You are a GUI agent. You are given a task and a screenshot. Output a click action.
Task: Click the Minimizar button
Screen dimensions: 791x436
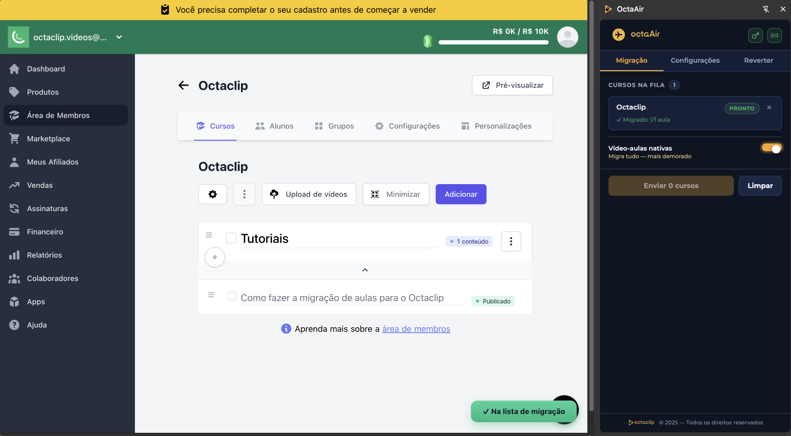(x=396, y=194)
